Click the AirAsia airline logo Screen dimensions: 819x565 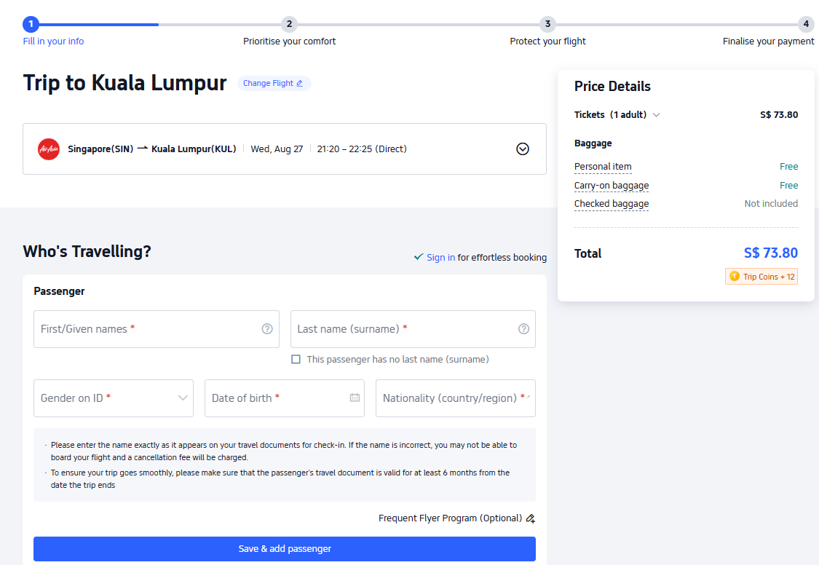point(48,149)
